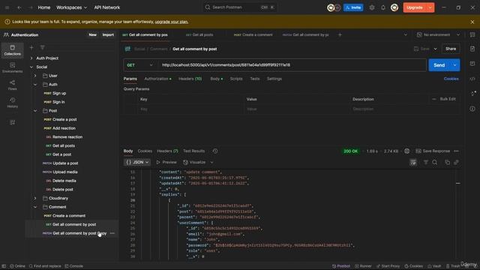Open the Flows sidebar panel

pos(12,85)
